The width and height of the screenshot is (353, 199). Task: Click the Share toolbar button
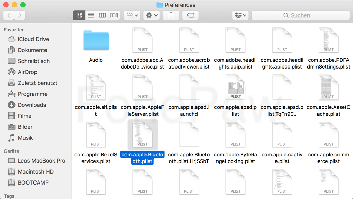coord(171,15)
